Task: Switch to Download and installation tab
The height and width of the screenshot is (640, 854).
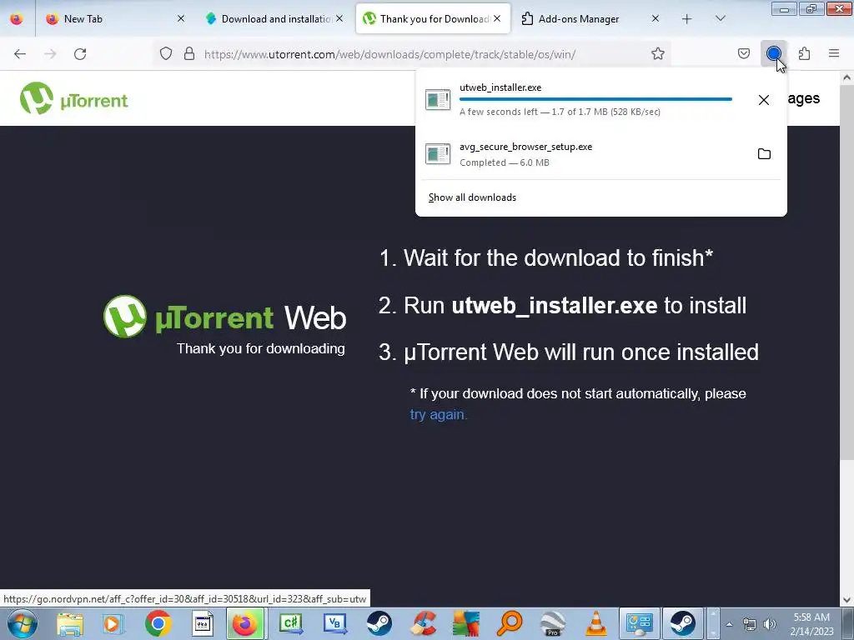Action: pos(274,18)
